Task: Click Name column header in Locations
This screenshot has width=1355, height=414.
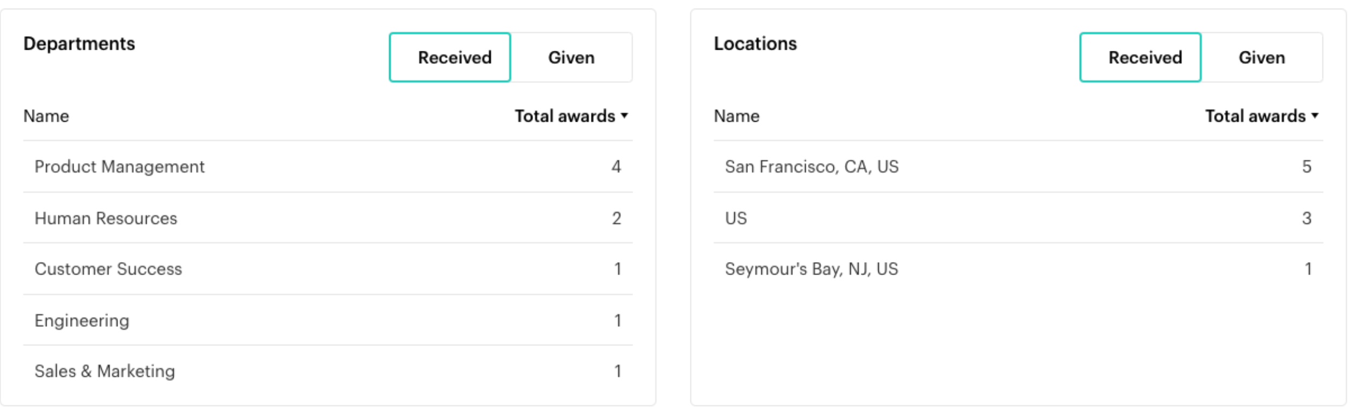Action: [736, 116]
